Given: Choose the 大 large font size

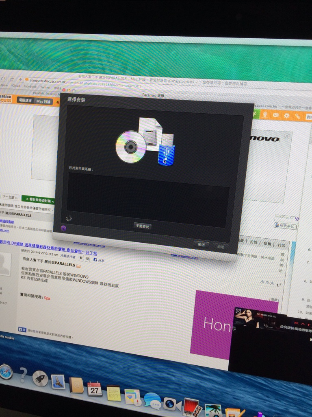Looking at the screenshot, I should pyautogui.click(x=272, y=283).
